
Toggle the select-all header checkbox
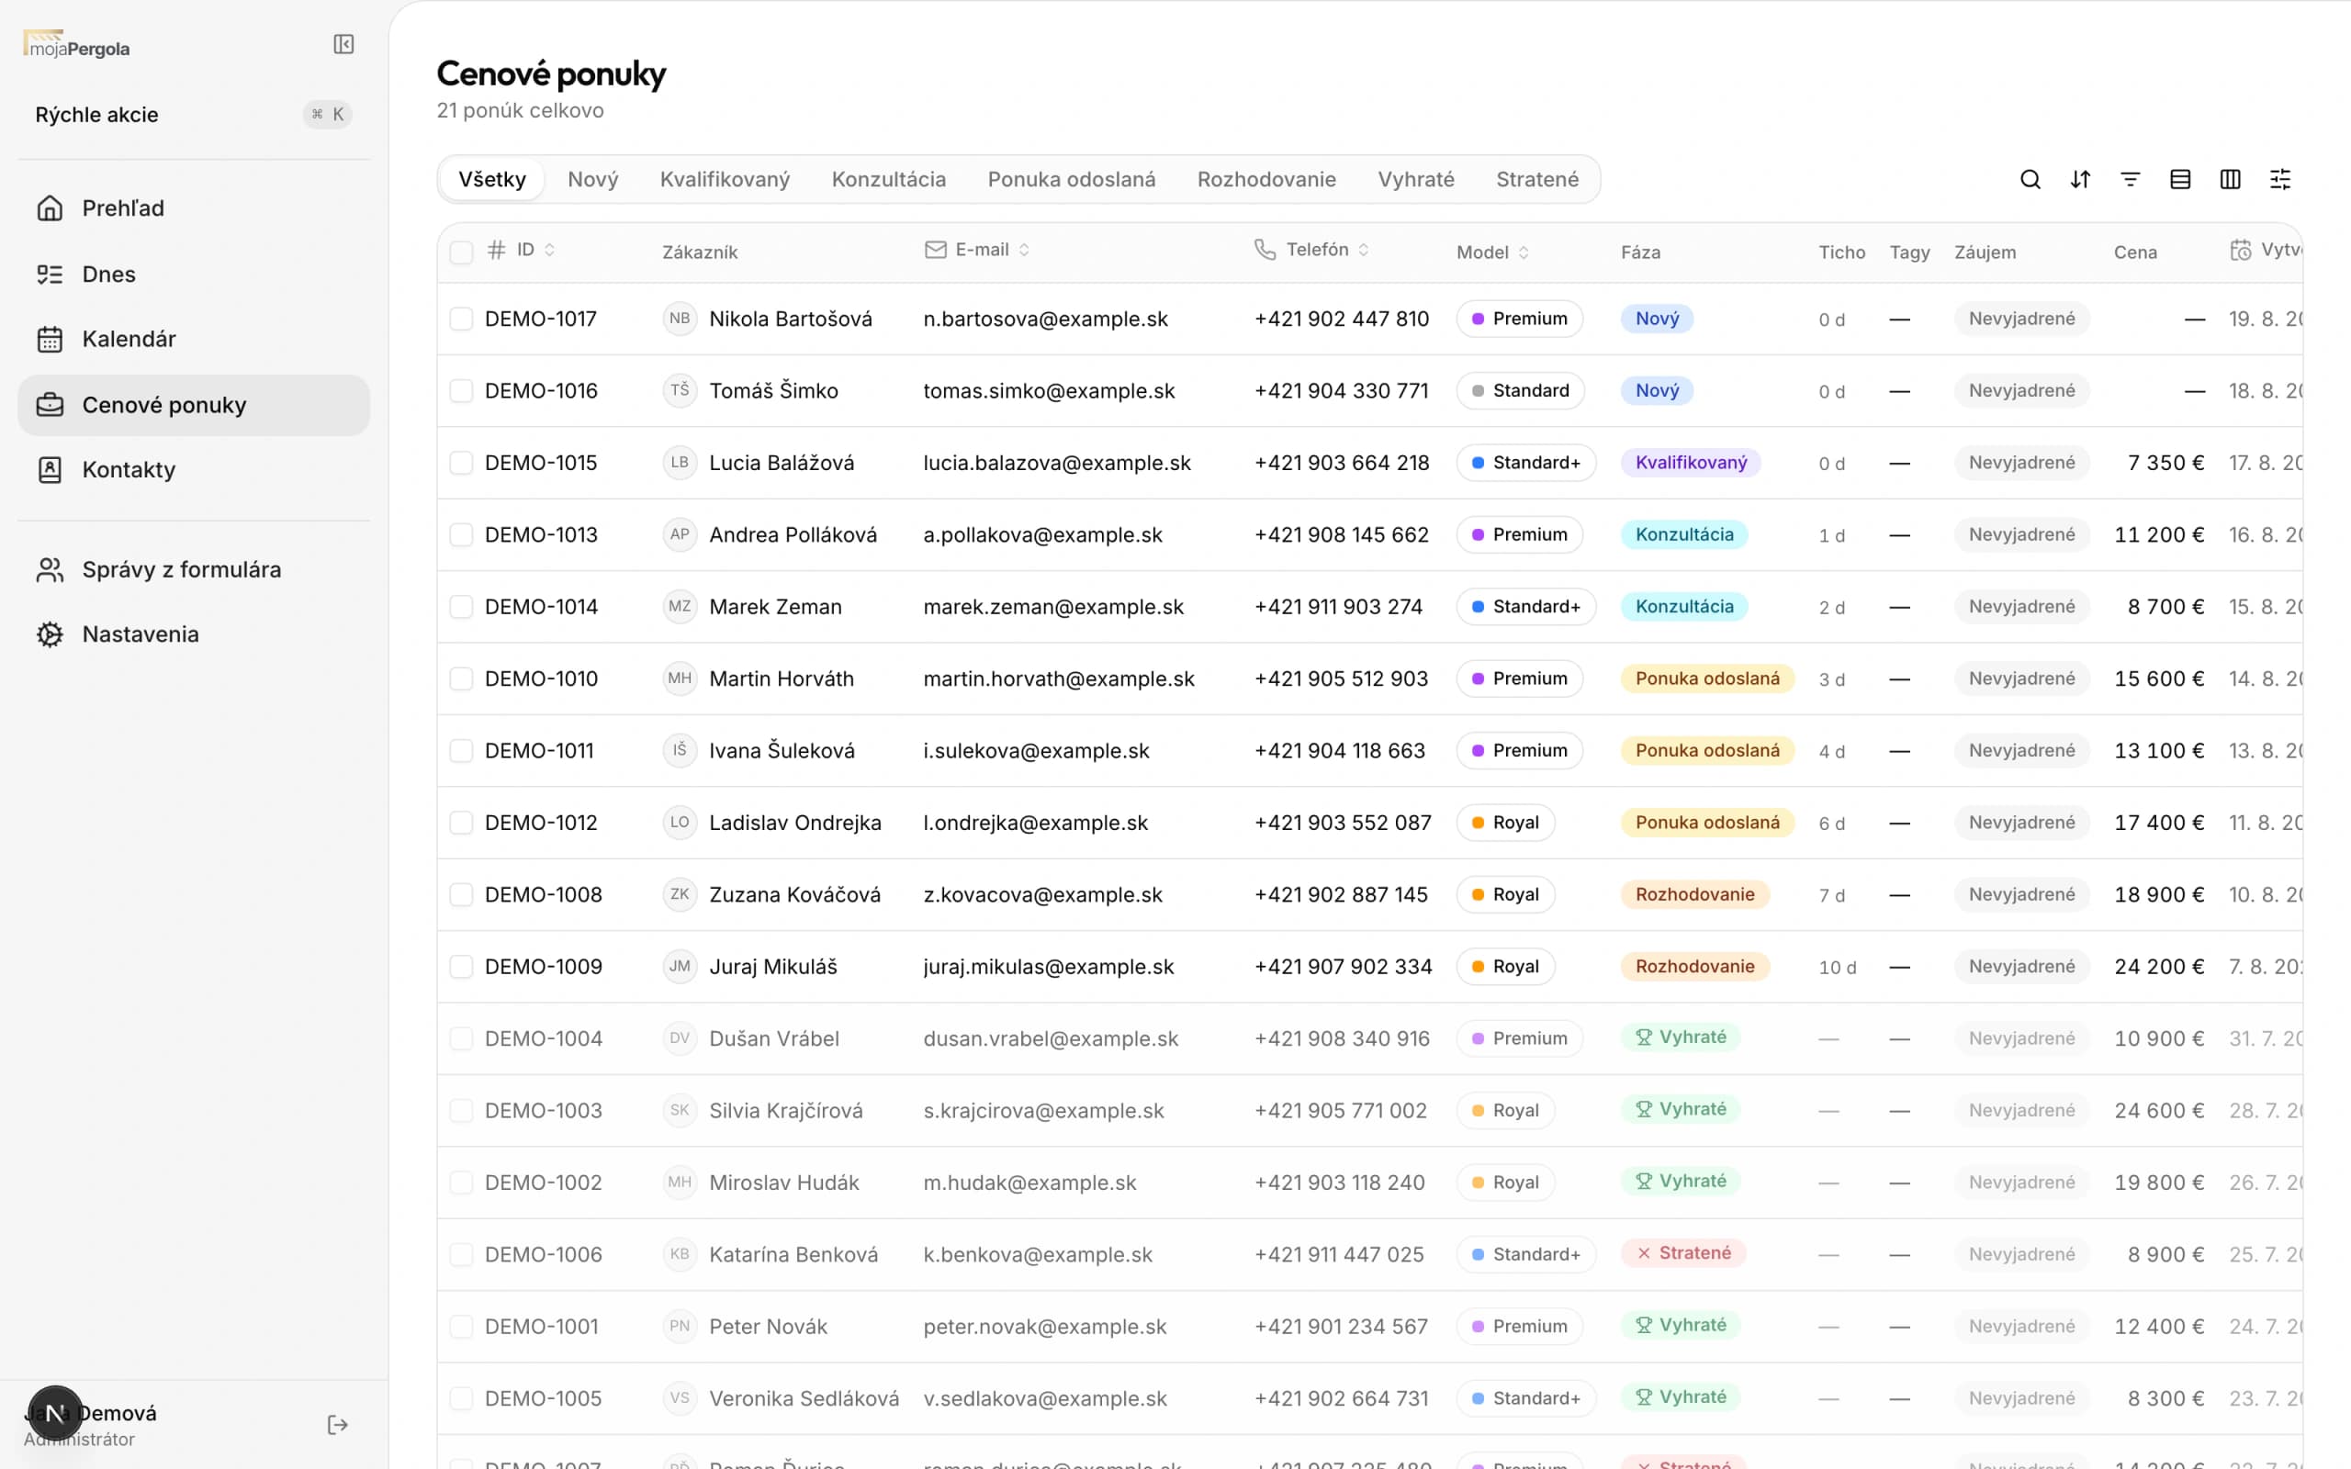click(461, 252)
